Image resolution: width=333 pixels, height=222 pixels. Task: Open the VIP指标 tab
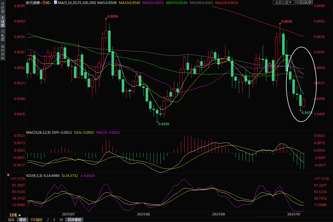click(36, 220)
